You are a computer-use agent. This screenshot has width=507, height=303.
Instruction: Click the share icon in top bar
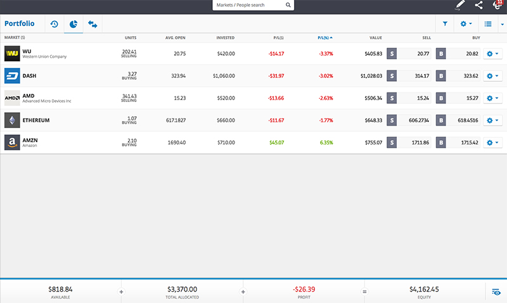(x=478, y=5)
